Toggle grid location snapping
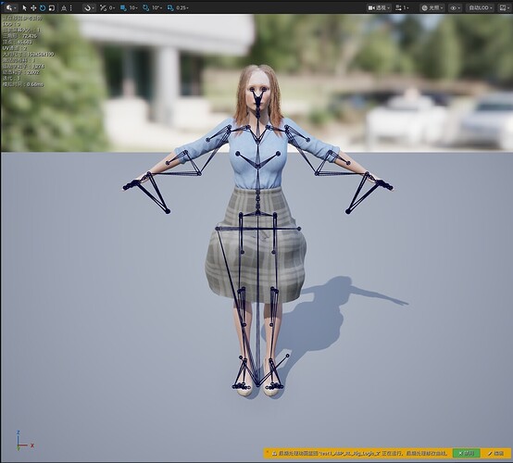The image size is (513, 463). (x=123, y=7)
